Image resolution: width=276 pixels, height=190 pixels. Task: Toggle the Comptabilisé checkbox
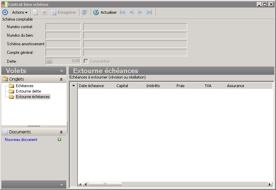click(86, 61)
